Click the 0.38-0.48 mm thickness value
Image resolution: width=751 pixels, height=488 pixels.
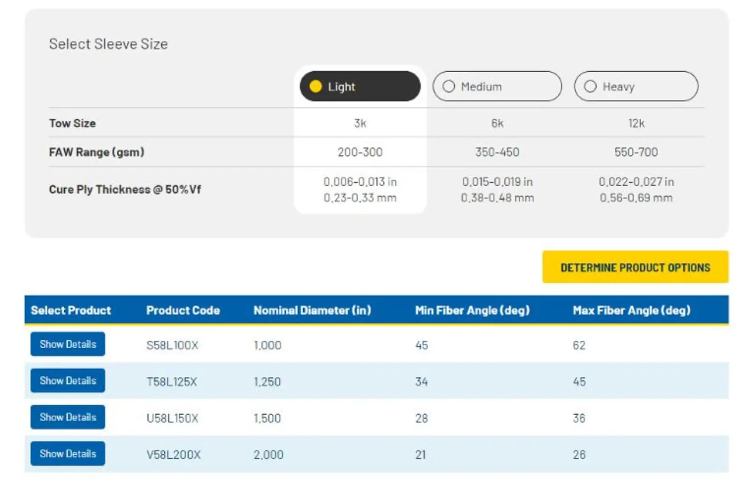click(497, 198)
